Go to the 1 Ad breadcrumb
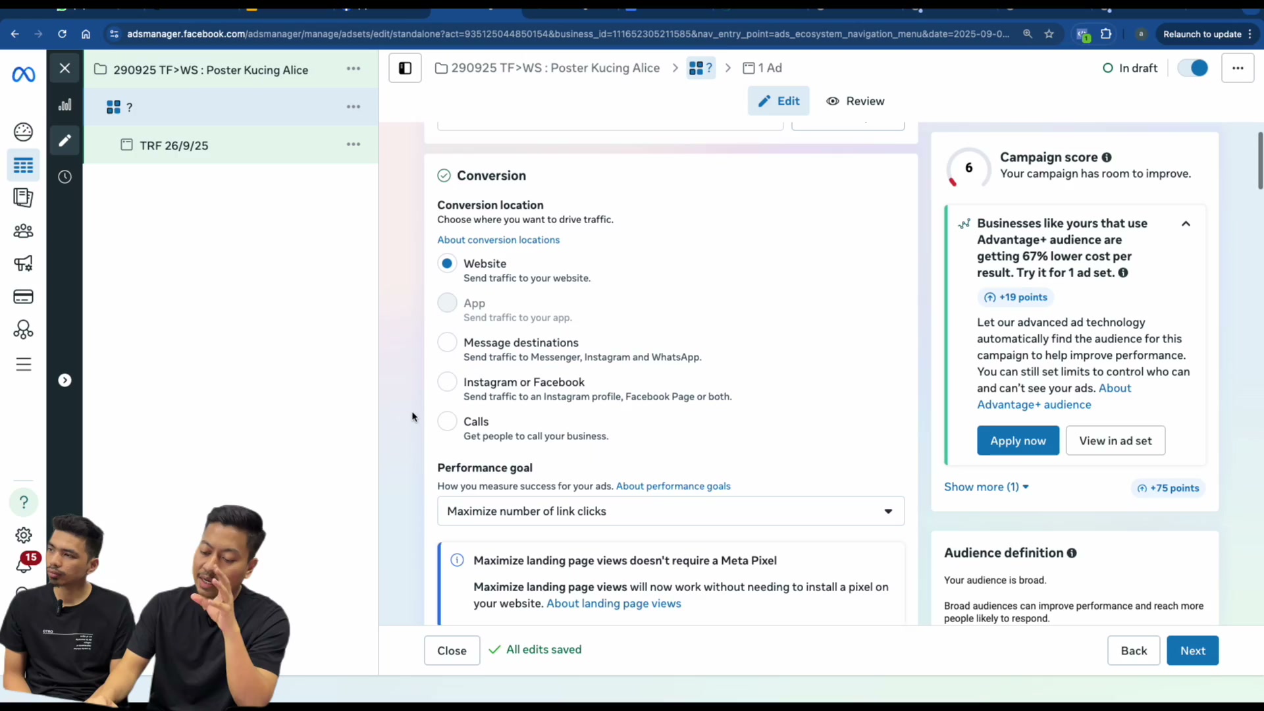This screenshot has width=1264, height=711. [762, 68]
